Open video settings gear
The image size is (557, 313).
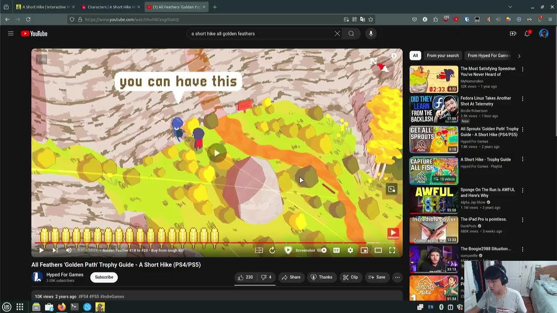pyautogui.click(x=350, y=250)
